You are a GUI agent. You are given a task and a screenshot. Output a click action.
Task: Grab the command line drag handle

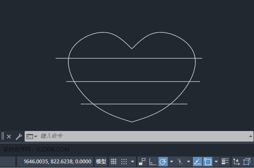pos(3,136)
